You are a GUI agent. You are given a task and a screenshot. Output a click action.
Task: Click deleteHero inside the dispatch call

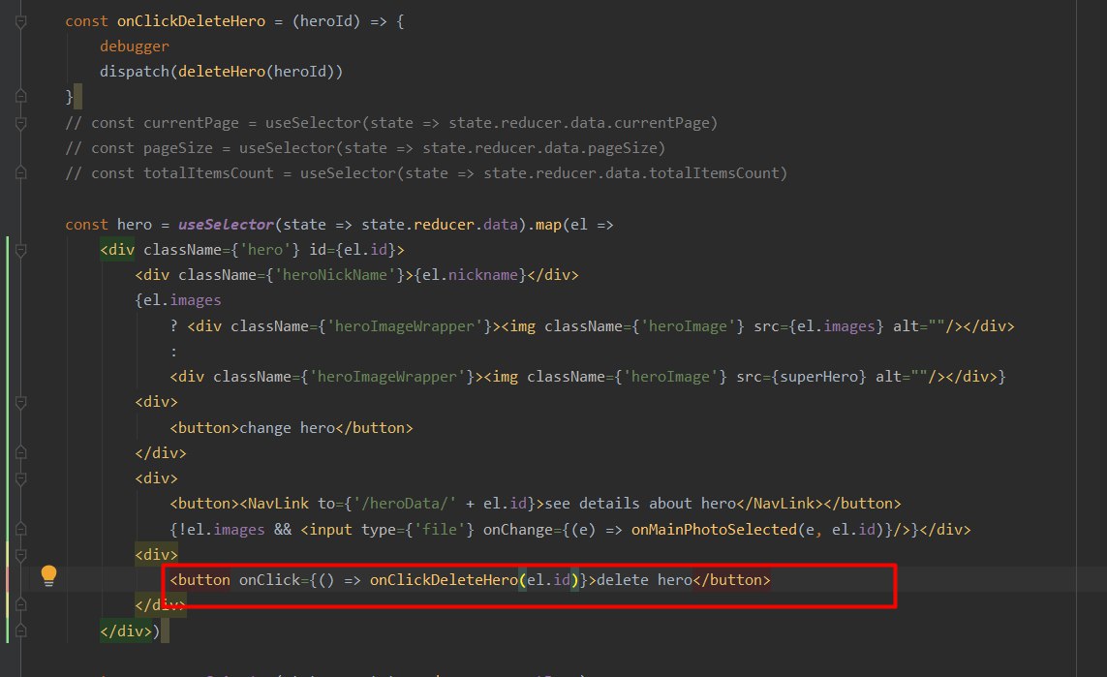tap(222, 72)
